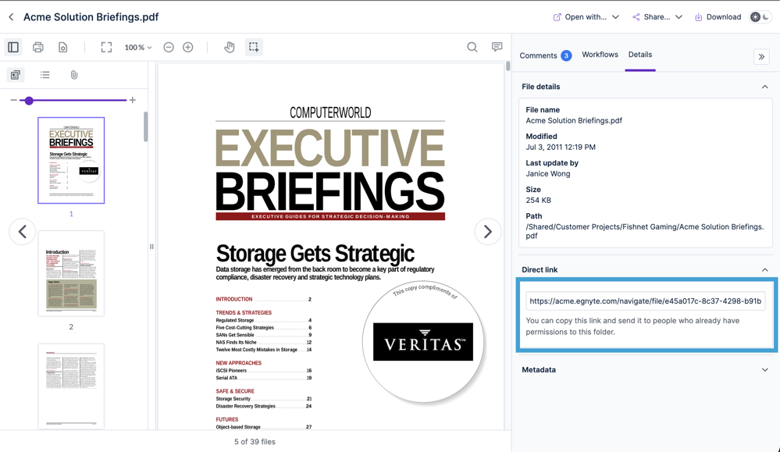This screenshot has height=452, width=780.
Task: Adjust the thumbnail size slider handle
Action: (x=30, y=101)
